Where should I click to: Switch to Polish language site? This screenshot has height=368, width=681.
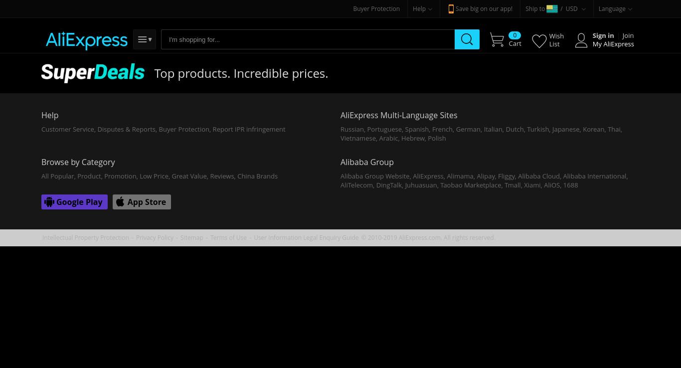(437, 138)
